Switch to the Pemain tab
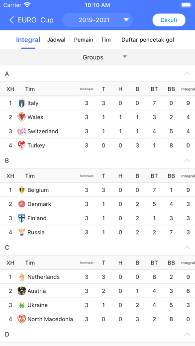This screenshot has height=346, width=195. pyautogui.click(x=84, y=40)
